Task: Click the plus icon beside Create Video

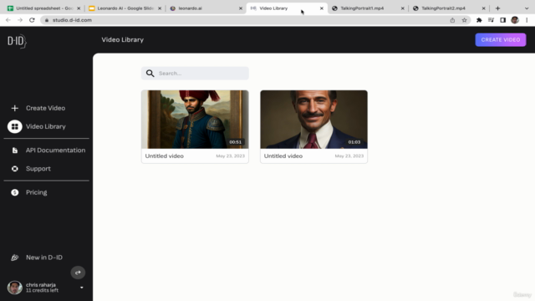Action: (15, 108)
